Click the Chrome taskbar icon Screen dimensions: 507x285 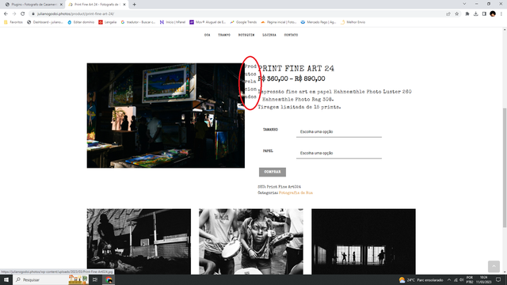109,279
